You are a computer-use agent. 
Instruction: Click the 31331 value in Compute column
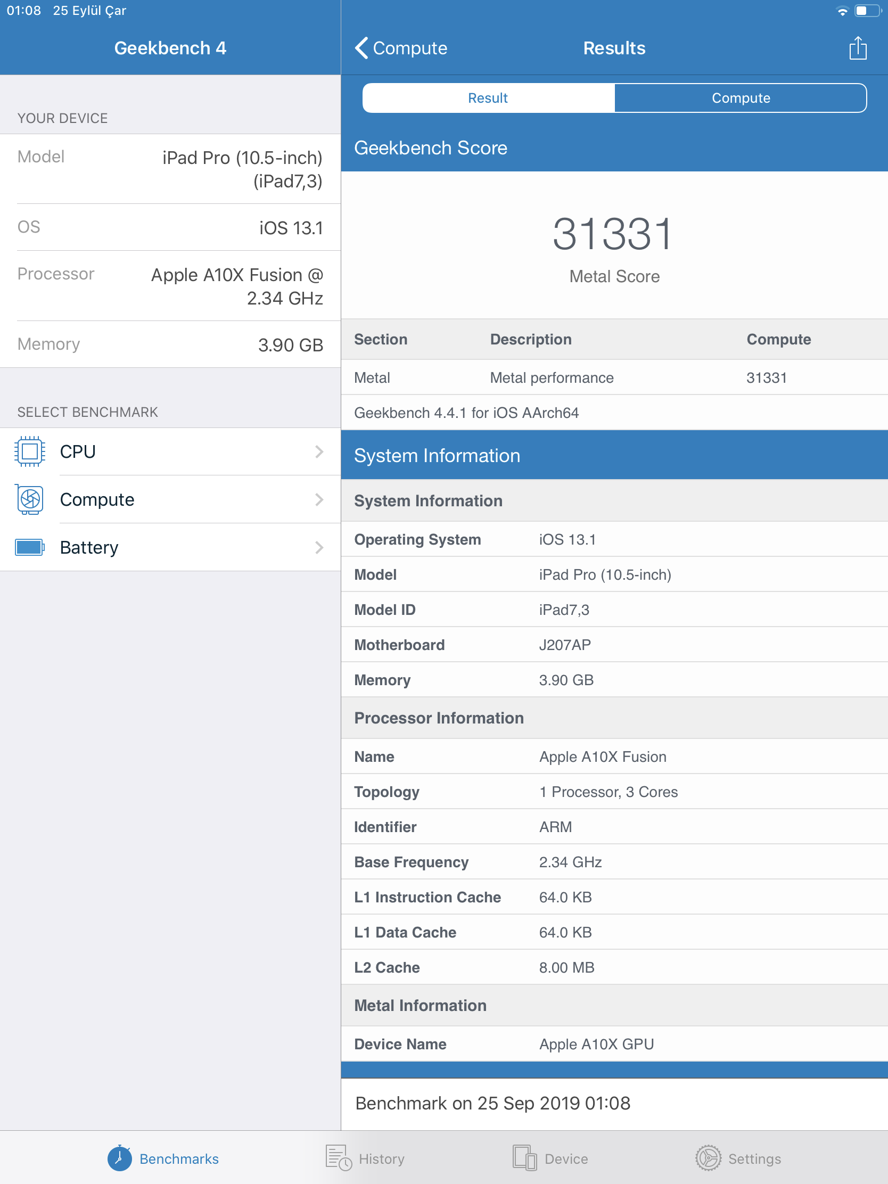(x=767, y=378)
